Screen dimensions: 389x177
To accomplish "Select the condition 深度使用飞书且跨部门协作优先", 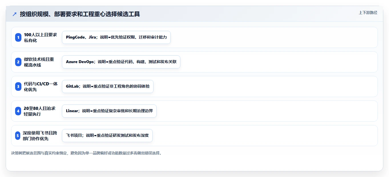I will 40,136.
